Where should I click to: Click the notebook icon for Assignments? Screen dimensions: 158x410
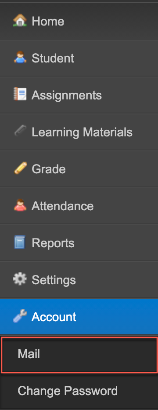[x=20, y=95]
